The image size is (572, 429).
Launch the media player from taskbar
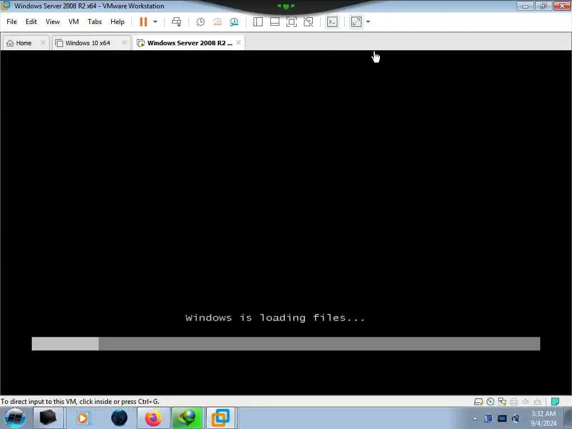[x=83, y=418]
